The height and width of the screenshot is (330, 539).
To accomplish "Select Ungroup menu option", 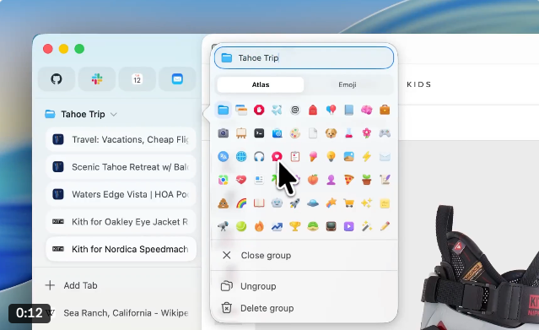I will pyautogui.click(x=304, y=286).
